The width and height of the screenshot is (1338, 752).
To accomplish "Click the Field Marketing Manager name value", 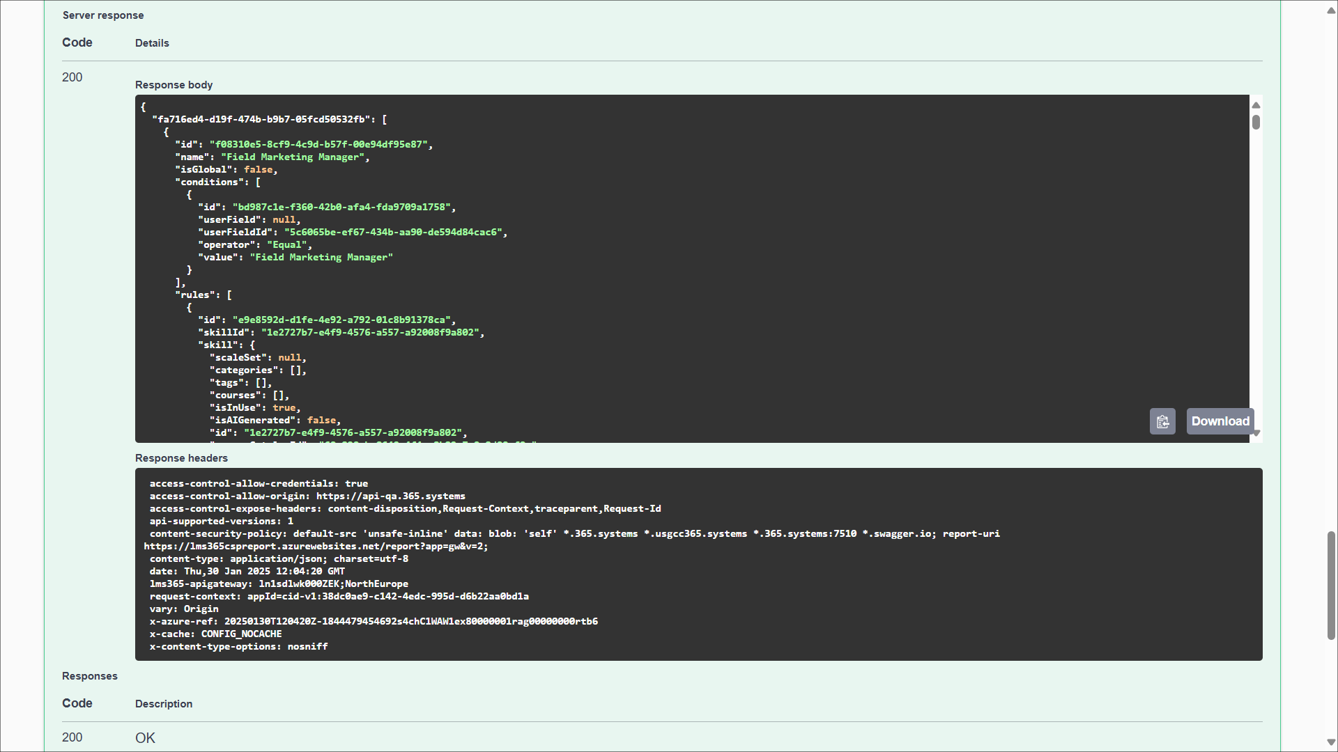I will click(293, 157).
